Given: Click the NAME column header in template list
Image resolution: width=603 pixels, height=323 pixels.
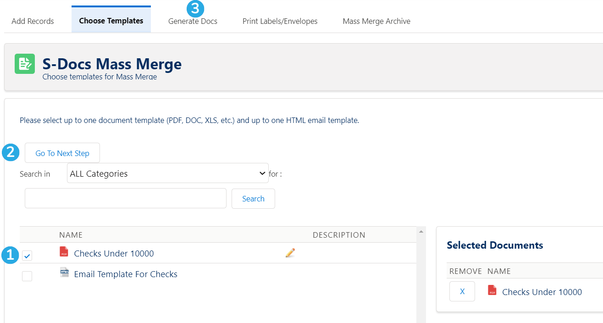Looking at the screenshot, I should coord(71,235).
